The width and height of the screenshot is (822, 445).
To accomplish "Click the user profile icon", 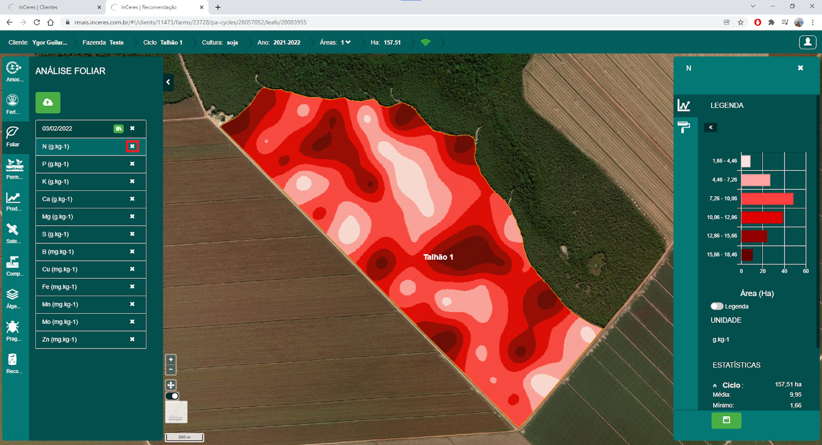I will click(x=808, y=42).
